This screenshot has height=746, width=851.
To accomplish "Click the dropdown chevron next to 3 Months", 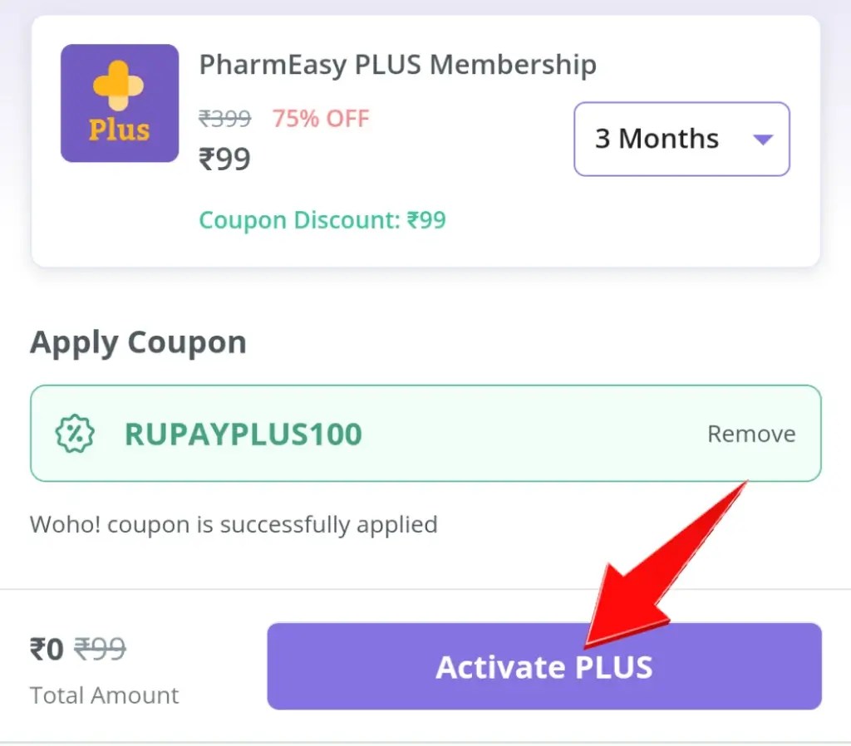I will (x=762, y=139).
